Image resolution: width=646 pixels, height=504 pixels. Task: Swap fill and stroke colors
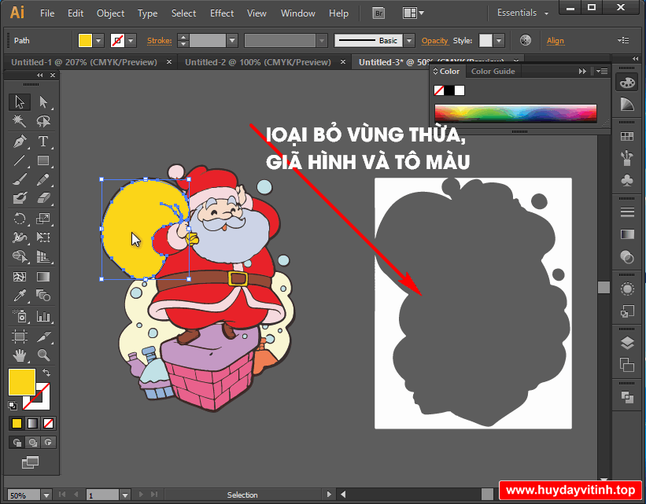click(x=46, y=373)
